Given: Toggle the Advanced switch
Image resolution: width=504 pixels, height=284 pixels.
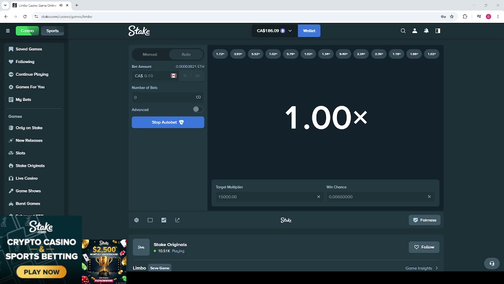Looking at the screenshot, I should [198, 109].
